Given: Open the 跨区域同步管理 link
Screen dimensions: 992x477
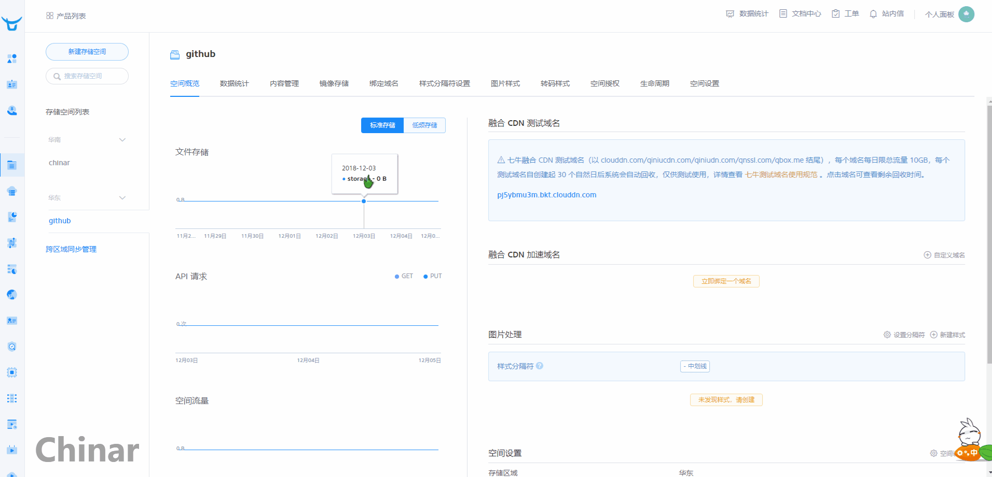Looking at the screenshot, I should point(71,249).
